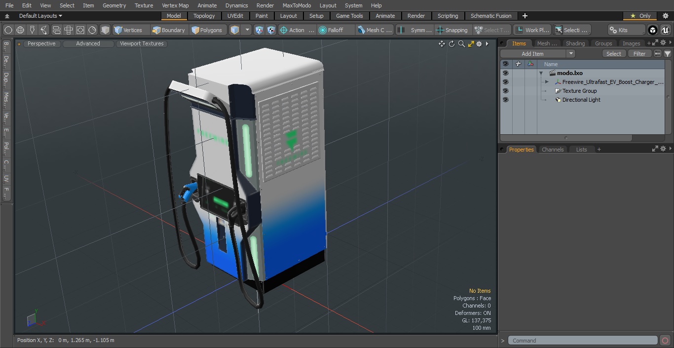Open the Default Layouts dropdown
Viewport: 674px width, 348px height.
point(40,16)
